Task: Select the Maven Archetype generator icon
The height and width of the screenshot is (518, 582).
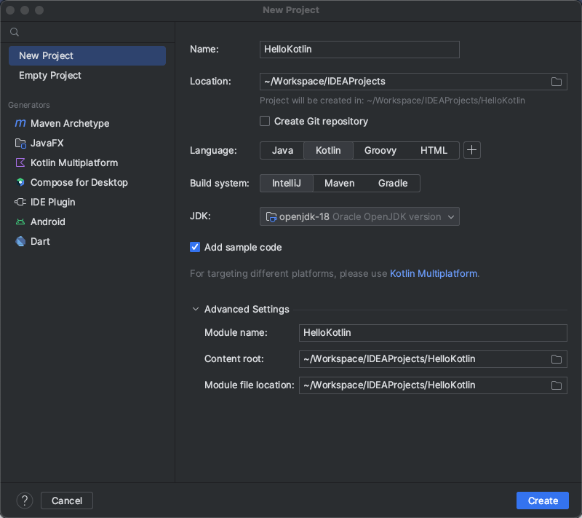Action: (20, 124)
